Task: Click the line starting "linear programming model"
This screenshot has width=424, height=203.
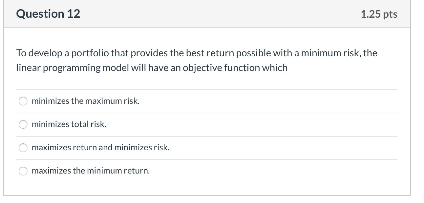Action: click(152, 68)
